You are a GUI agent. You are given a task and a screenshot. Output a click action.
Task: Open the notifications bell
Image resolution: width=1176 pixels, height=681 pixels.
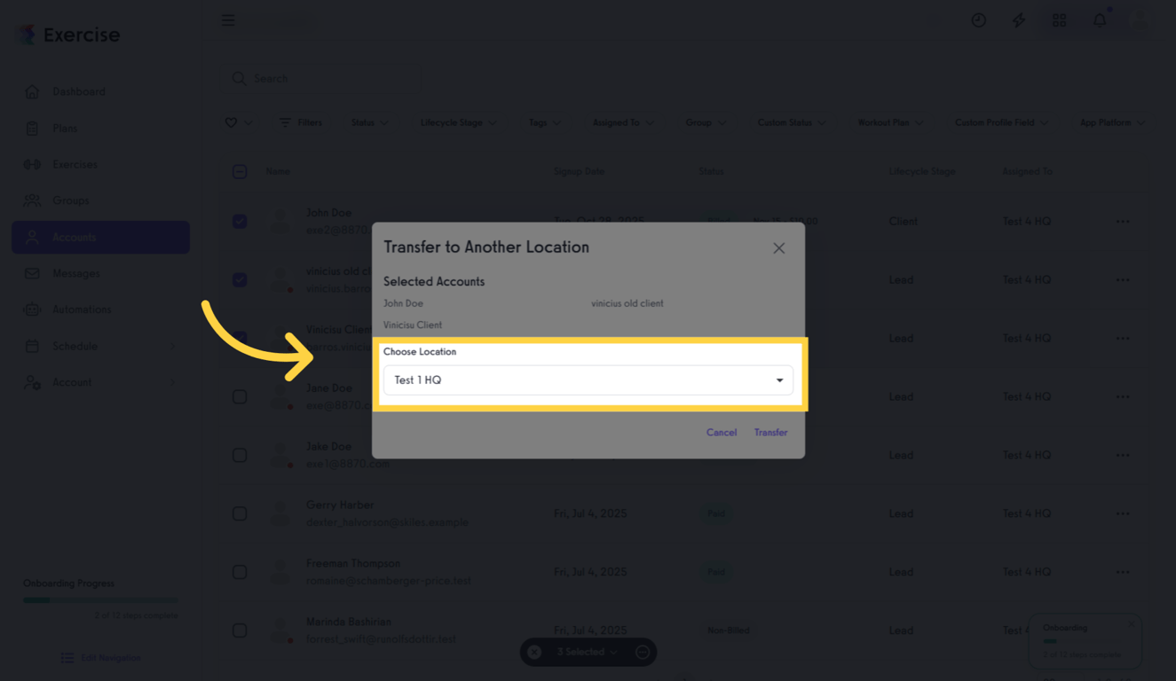(x=1099, y=20)
